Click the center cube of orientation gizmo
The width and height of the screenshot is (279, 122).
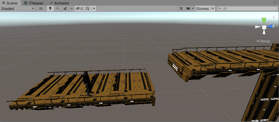pyautogui.click(x=264, y=27)
